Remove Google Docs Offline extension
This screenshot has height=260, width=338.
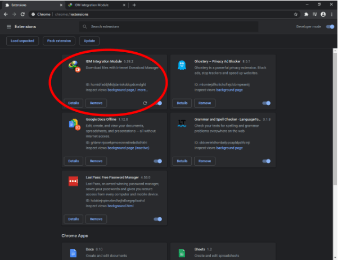coord(96,161)
